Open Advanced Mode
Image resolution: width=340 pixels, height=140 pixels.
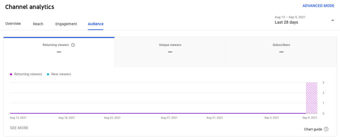[318, 6]
